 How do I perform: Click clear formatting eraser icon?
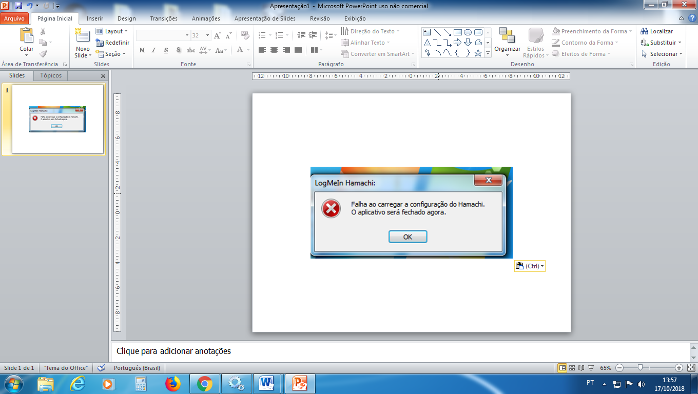pos(245,35)
